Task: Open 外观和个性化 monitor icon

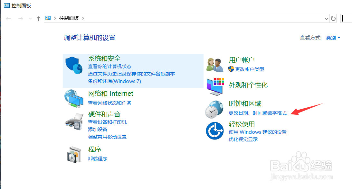Action: tap(215, 86)
